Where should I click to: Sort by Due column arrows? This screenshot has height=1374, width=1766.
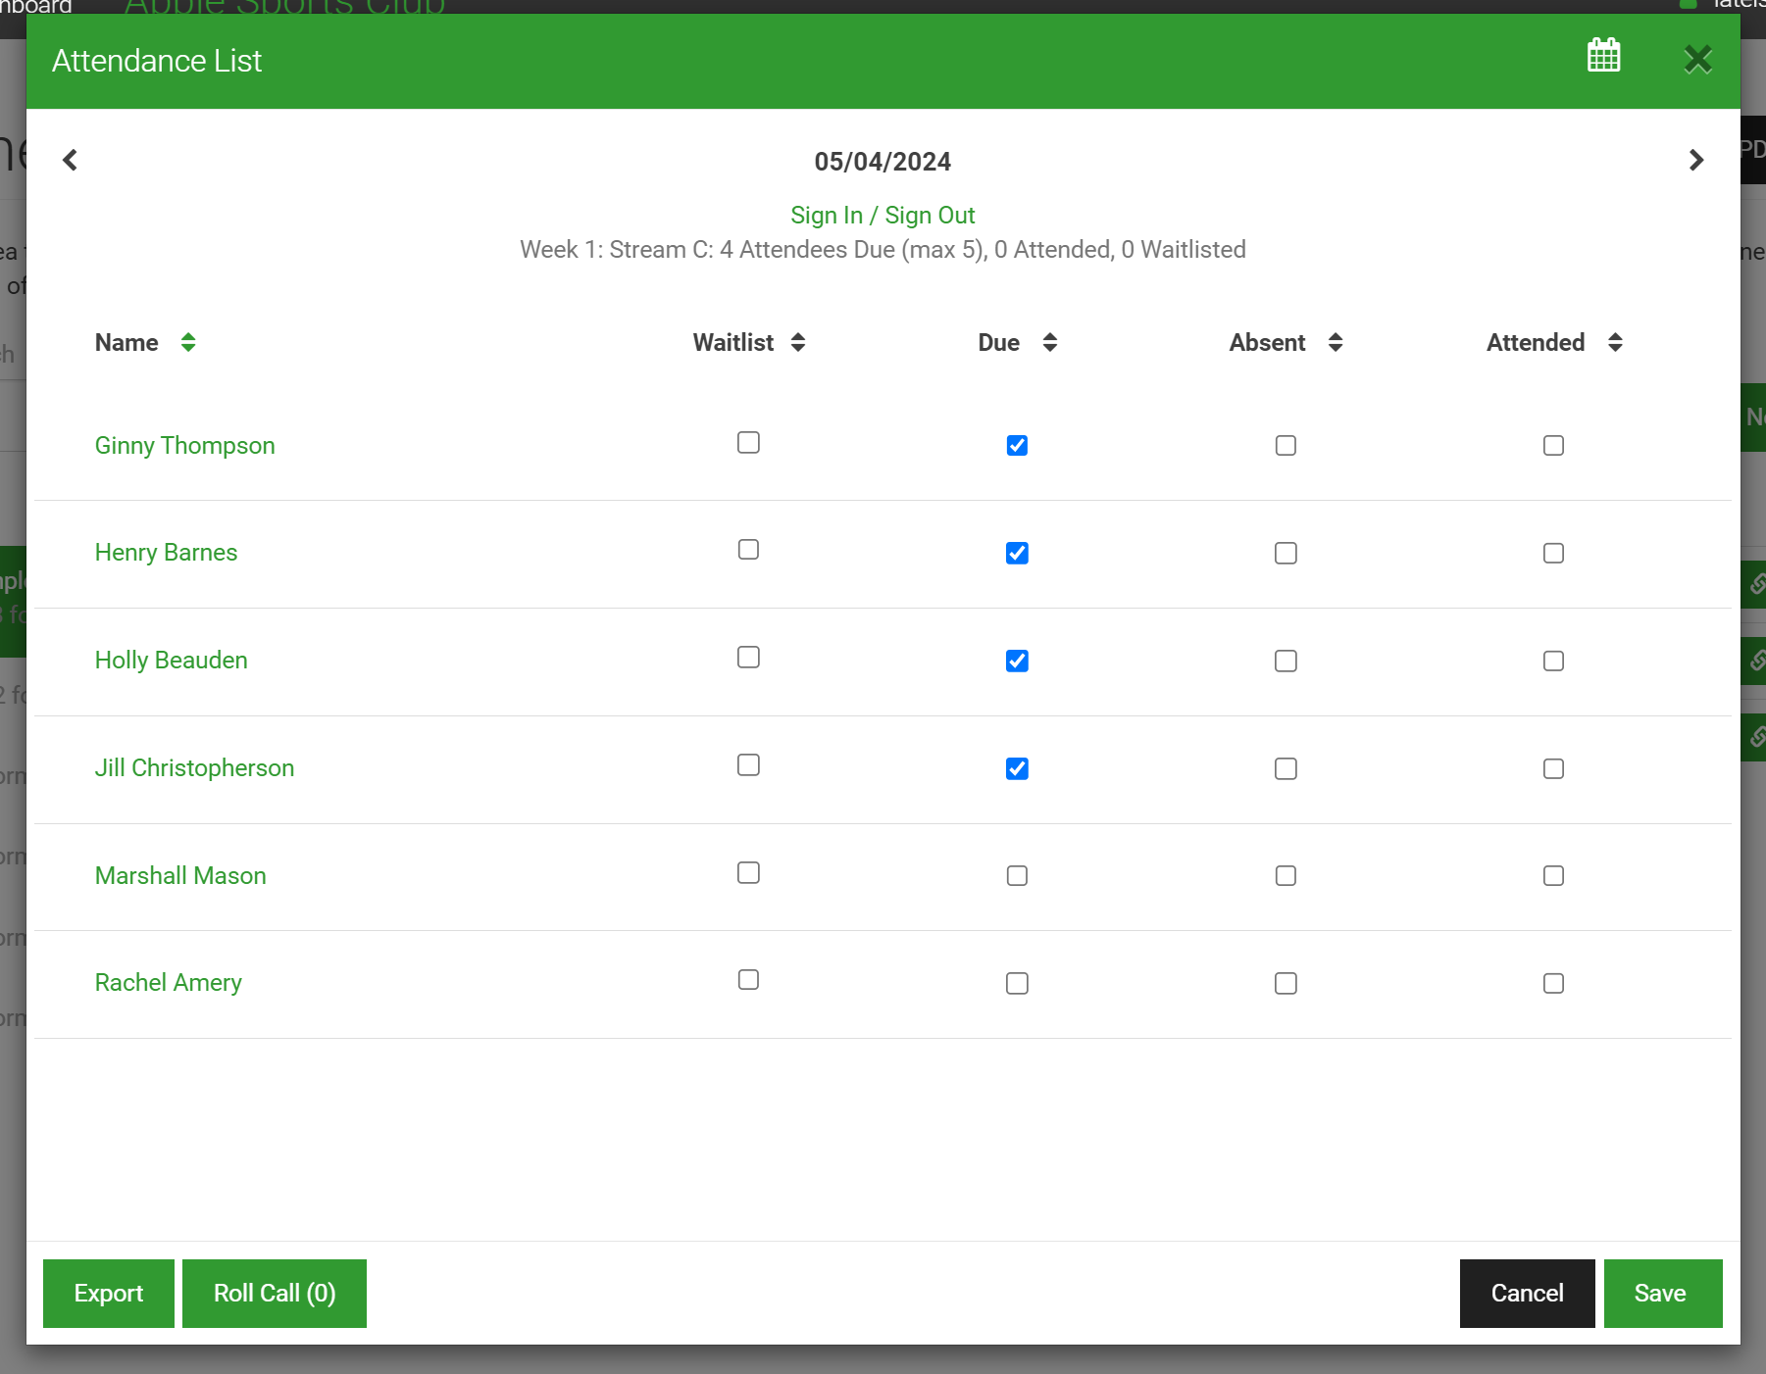tap(1050, 342)
